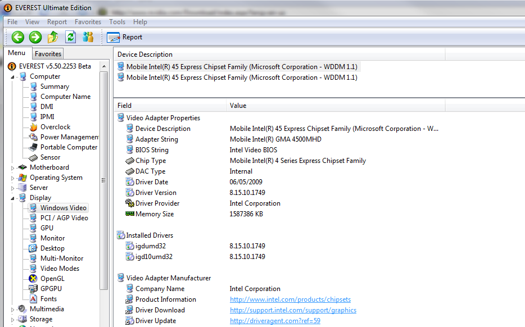Click the Multi-Monitor item icon
The height and width of the screenshot is (327, 525).
33,258
